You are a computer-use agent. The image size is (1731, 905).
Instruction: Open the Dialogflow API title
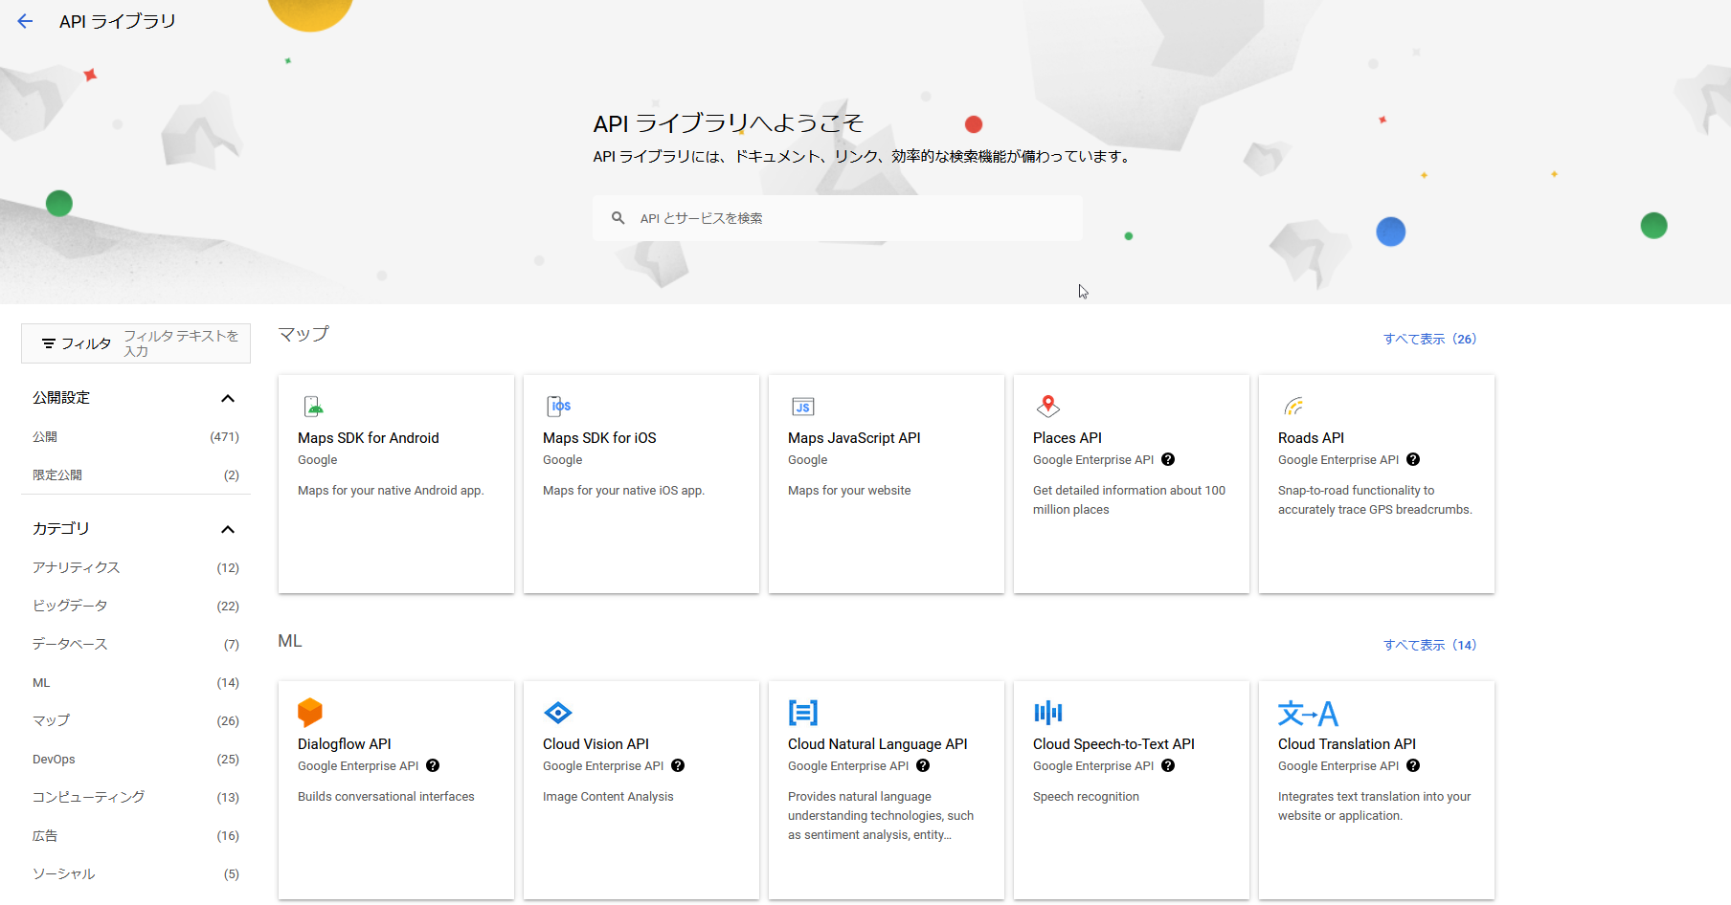[345, 744]
